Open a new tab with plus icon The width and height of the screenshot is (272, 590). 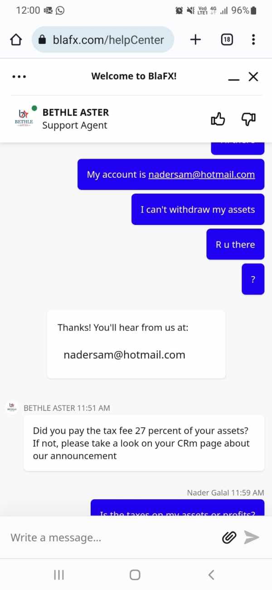pyautogui.click(x=195, y=40)
